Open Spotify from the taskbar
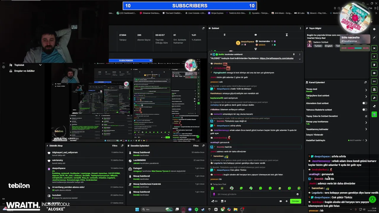 click(x=196, y=209)
